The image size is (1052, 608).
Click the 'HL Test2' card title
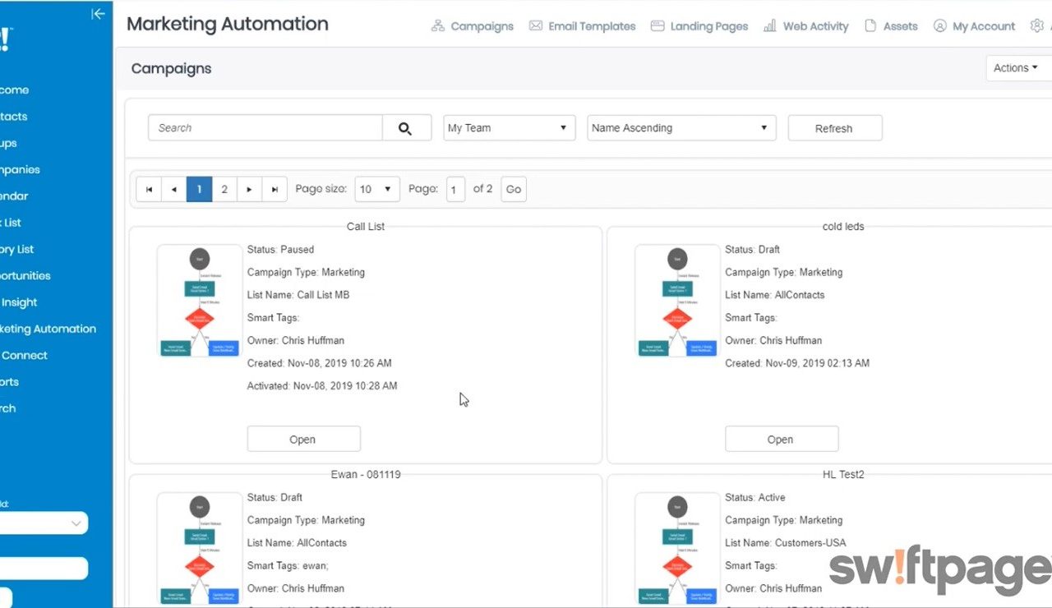843,474
